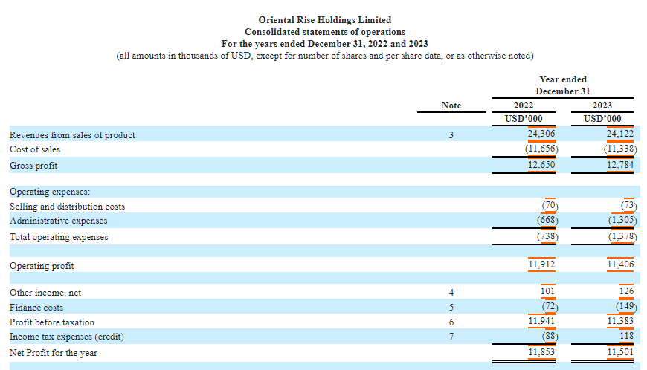The width and height of the screenshot is (647, 370).
Task: Select 2023 selling costs value (73)
Action: 629,205
